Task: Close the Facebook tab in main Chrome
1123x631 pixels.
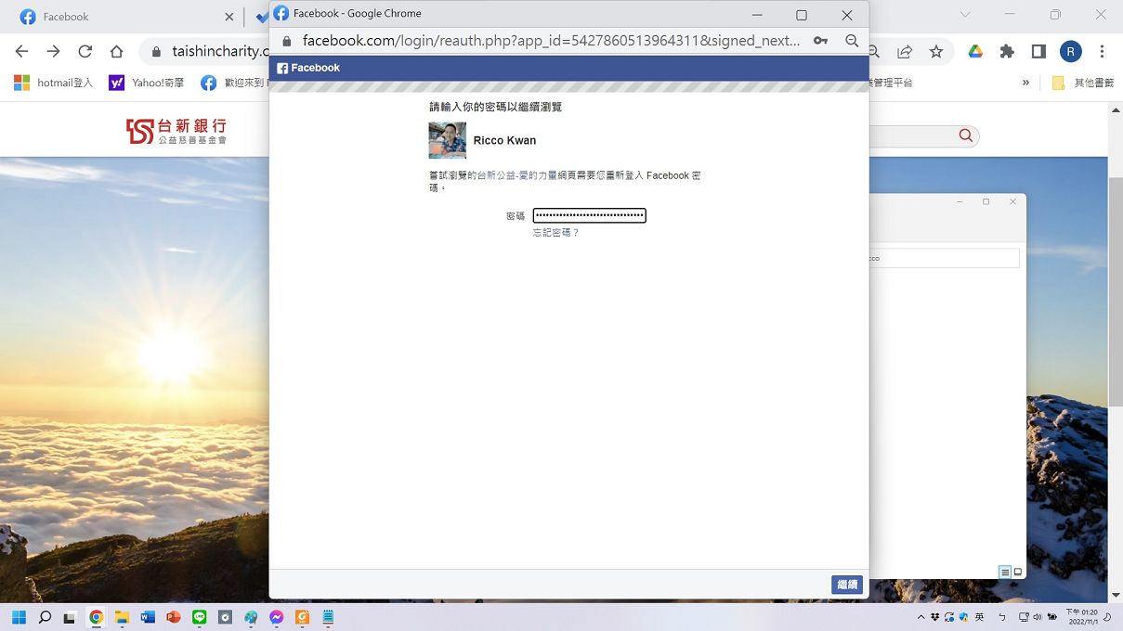Action: tap(229, 17)
